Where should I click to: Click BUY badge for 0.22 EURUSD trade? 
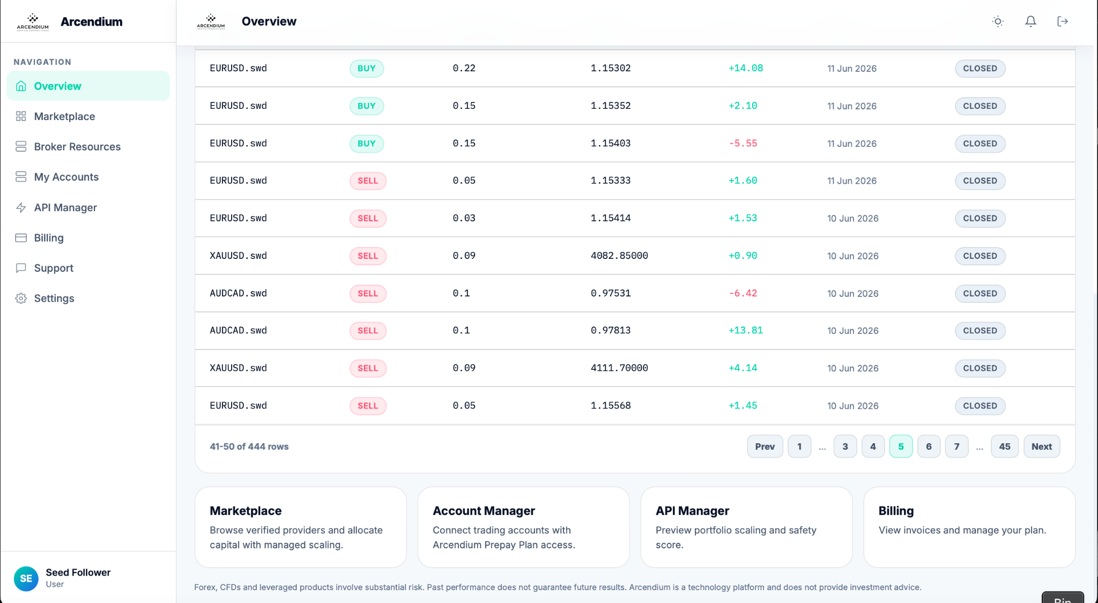[367, 69]
